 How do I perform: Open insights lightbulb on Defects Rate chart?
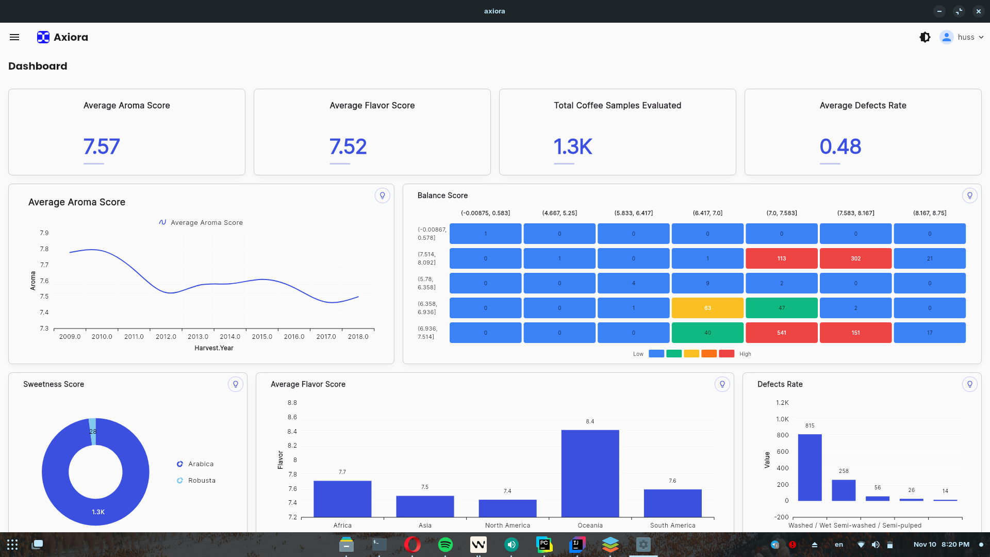tap(970, 384)
